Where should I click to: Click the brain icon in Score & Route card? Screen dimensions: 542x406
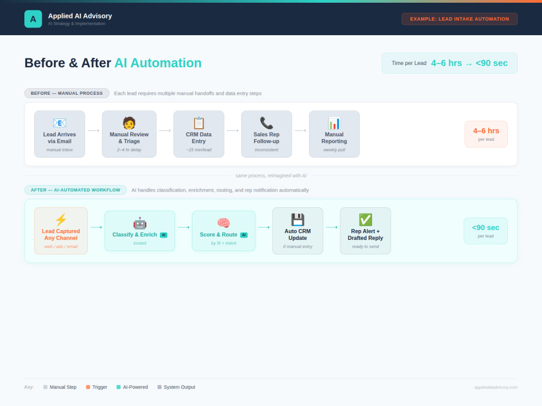point(224,223)
